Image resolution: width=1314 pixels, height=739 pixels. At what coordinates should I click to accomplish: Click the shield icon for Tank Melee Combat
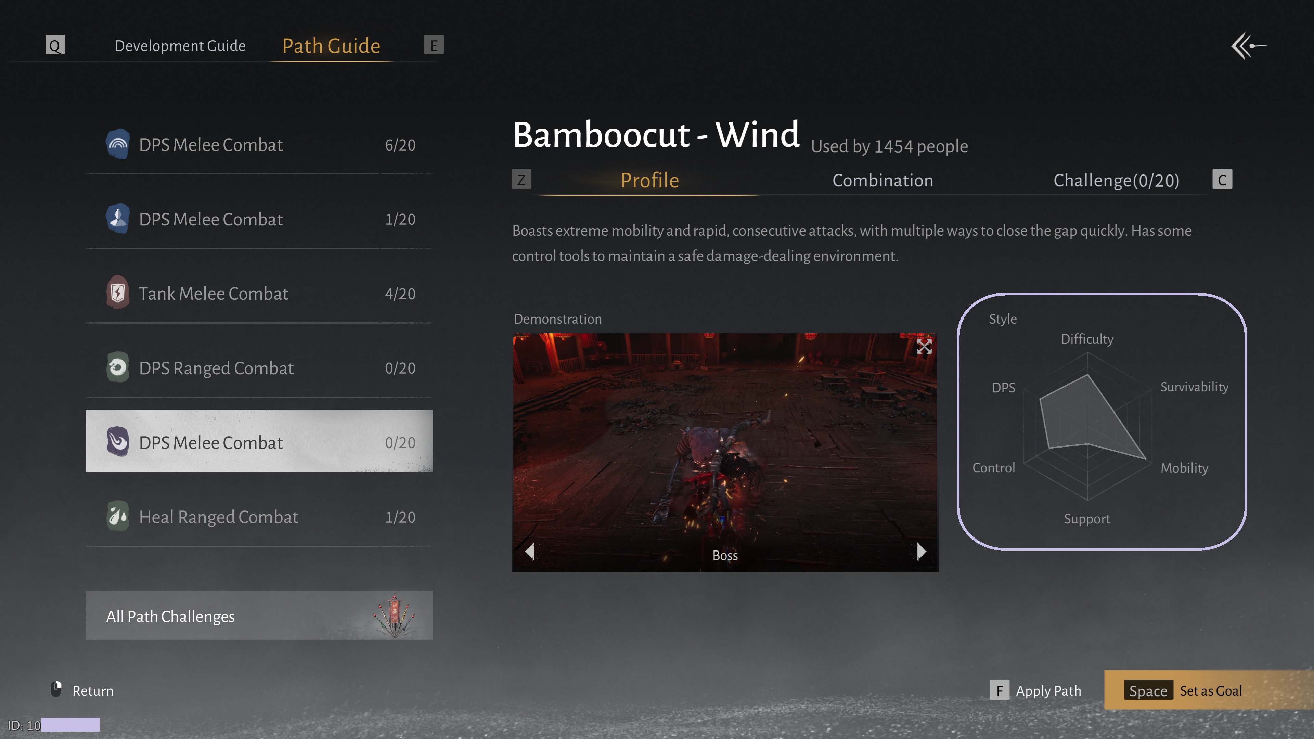coord(118,293)
